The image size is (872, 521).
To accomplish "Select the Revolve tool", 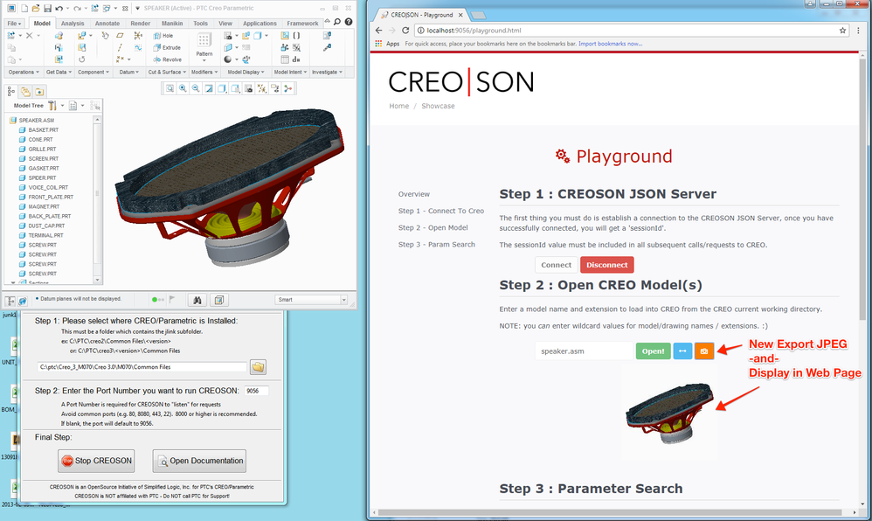I will click(x=168, y=59).
